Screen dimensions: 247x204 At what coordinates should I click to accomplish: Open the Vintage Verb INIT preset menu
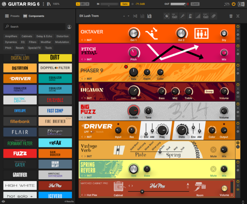[x=89, y=156]
